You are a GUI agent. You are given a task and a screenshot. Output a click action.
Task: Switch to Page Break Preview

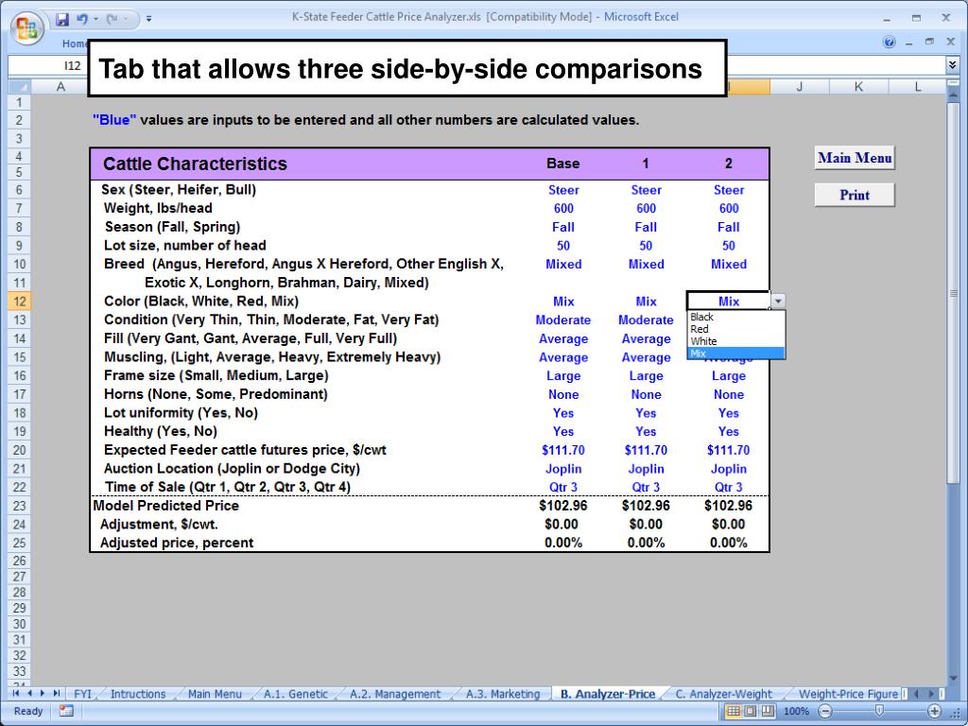pos(768,711)
